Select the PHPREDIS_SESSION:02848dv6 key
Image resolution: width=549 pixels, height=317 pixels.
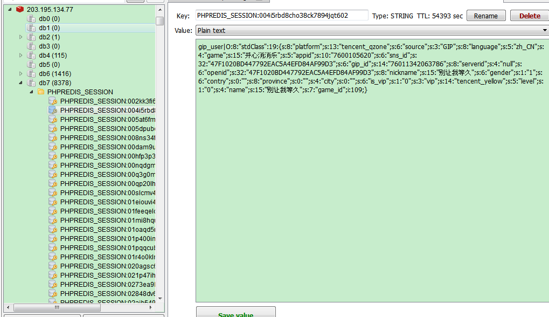pyautogui.click(x=108, y=293)
